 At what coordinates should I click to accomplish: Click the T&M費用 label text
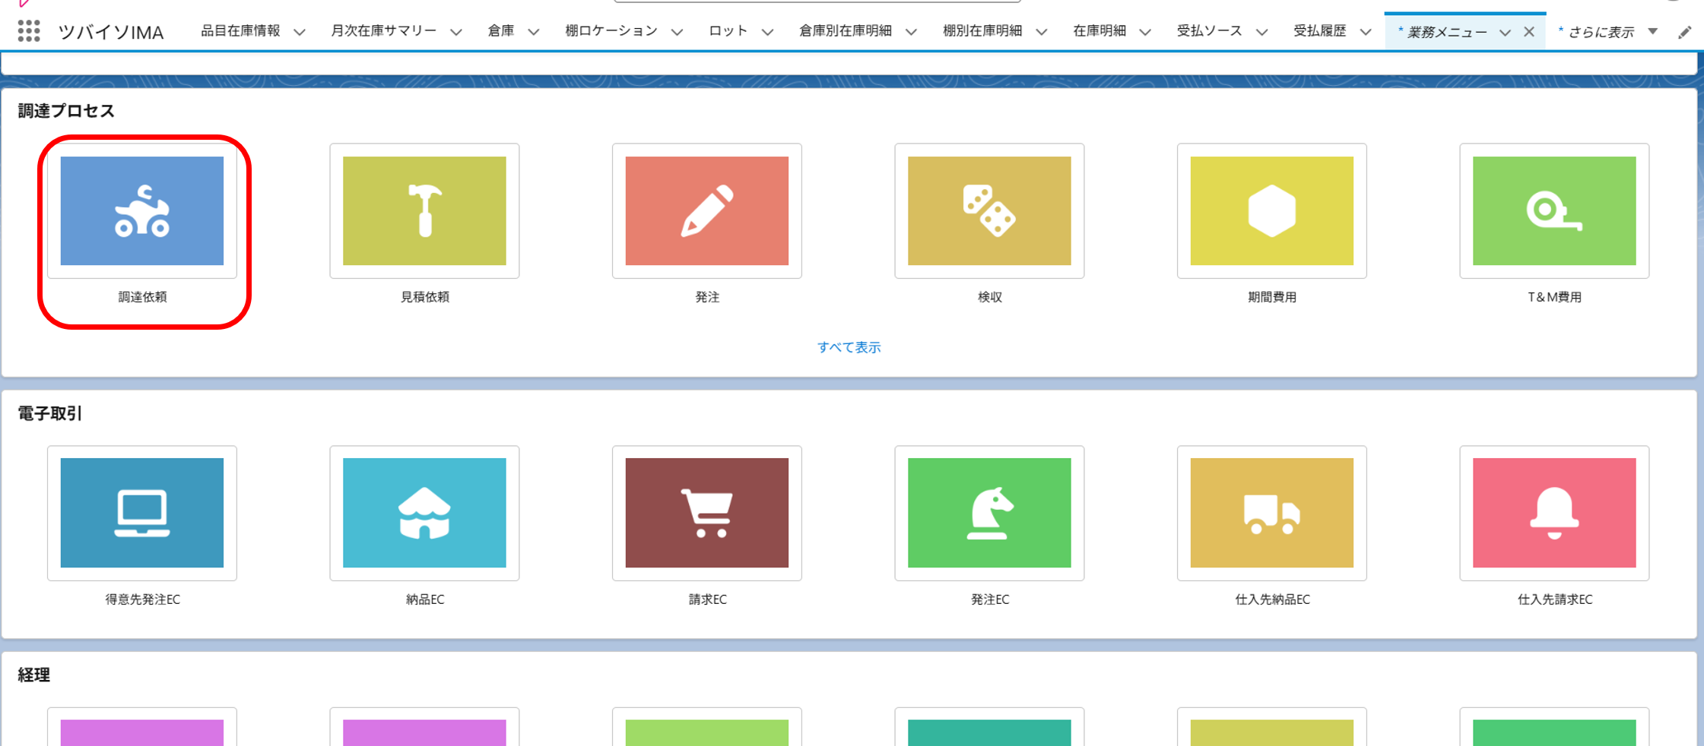click(1555, 297)
